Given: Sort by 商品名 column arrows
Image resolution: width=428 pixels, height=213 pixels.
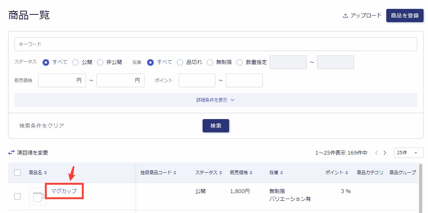Looking at the screenshot, I should tap(45, 173).
